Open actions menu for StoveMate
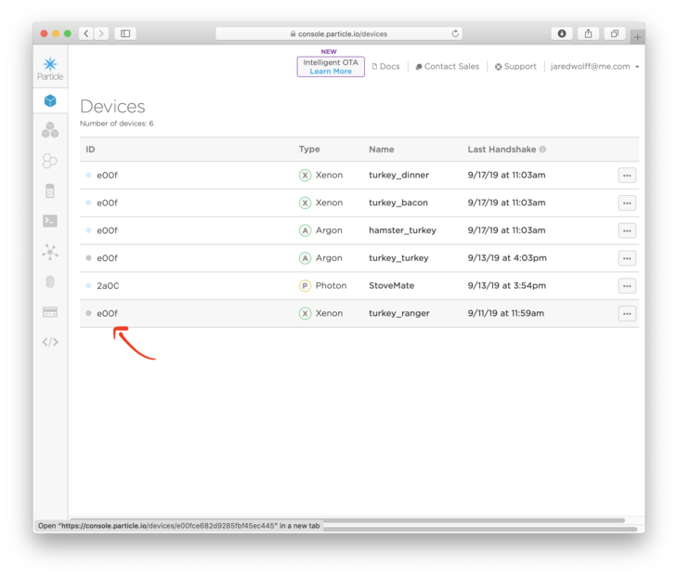This screenshot has height=577, width=678. tap(627, 286)
